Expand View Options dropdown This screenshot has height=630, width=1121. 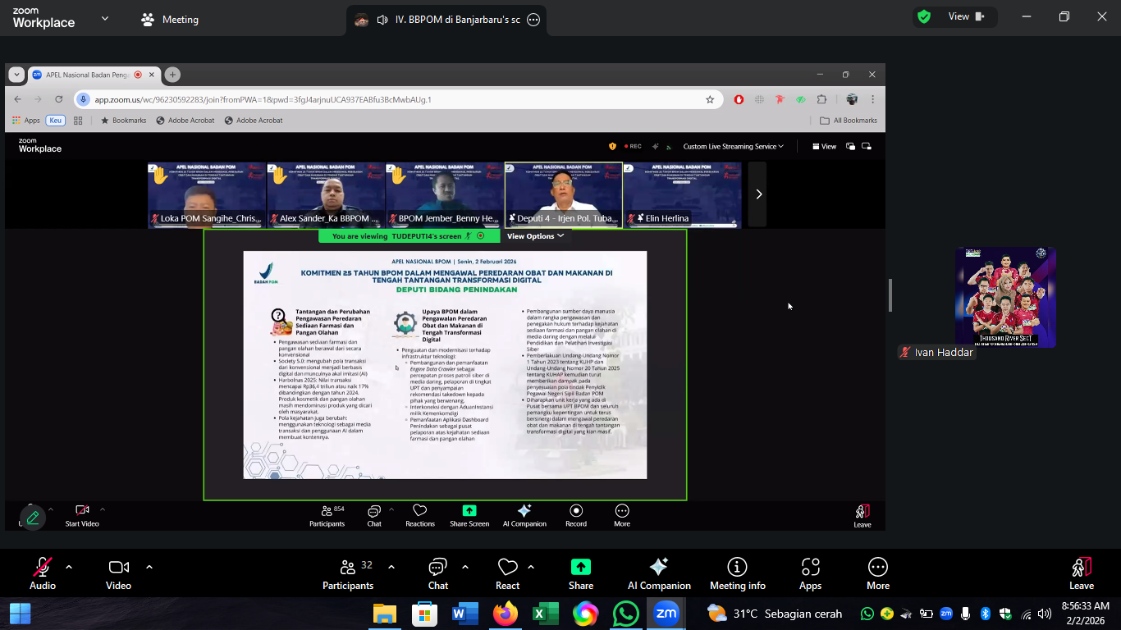[535, 236]
